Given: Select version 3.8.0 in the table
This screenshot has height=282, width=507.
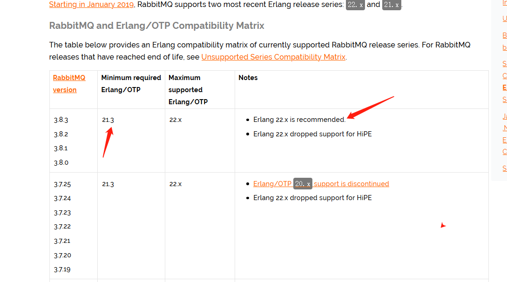Looking at the screenshot, I should click(x=61, y=162).
